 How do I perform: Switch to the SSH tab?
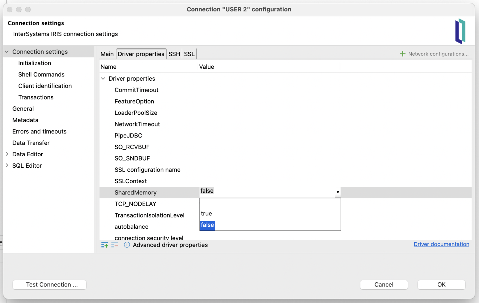[174, 54]
